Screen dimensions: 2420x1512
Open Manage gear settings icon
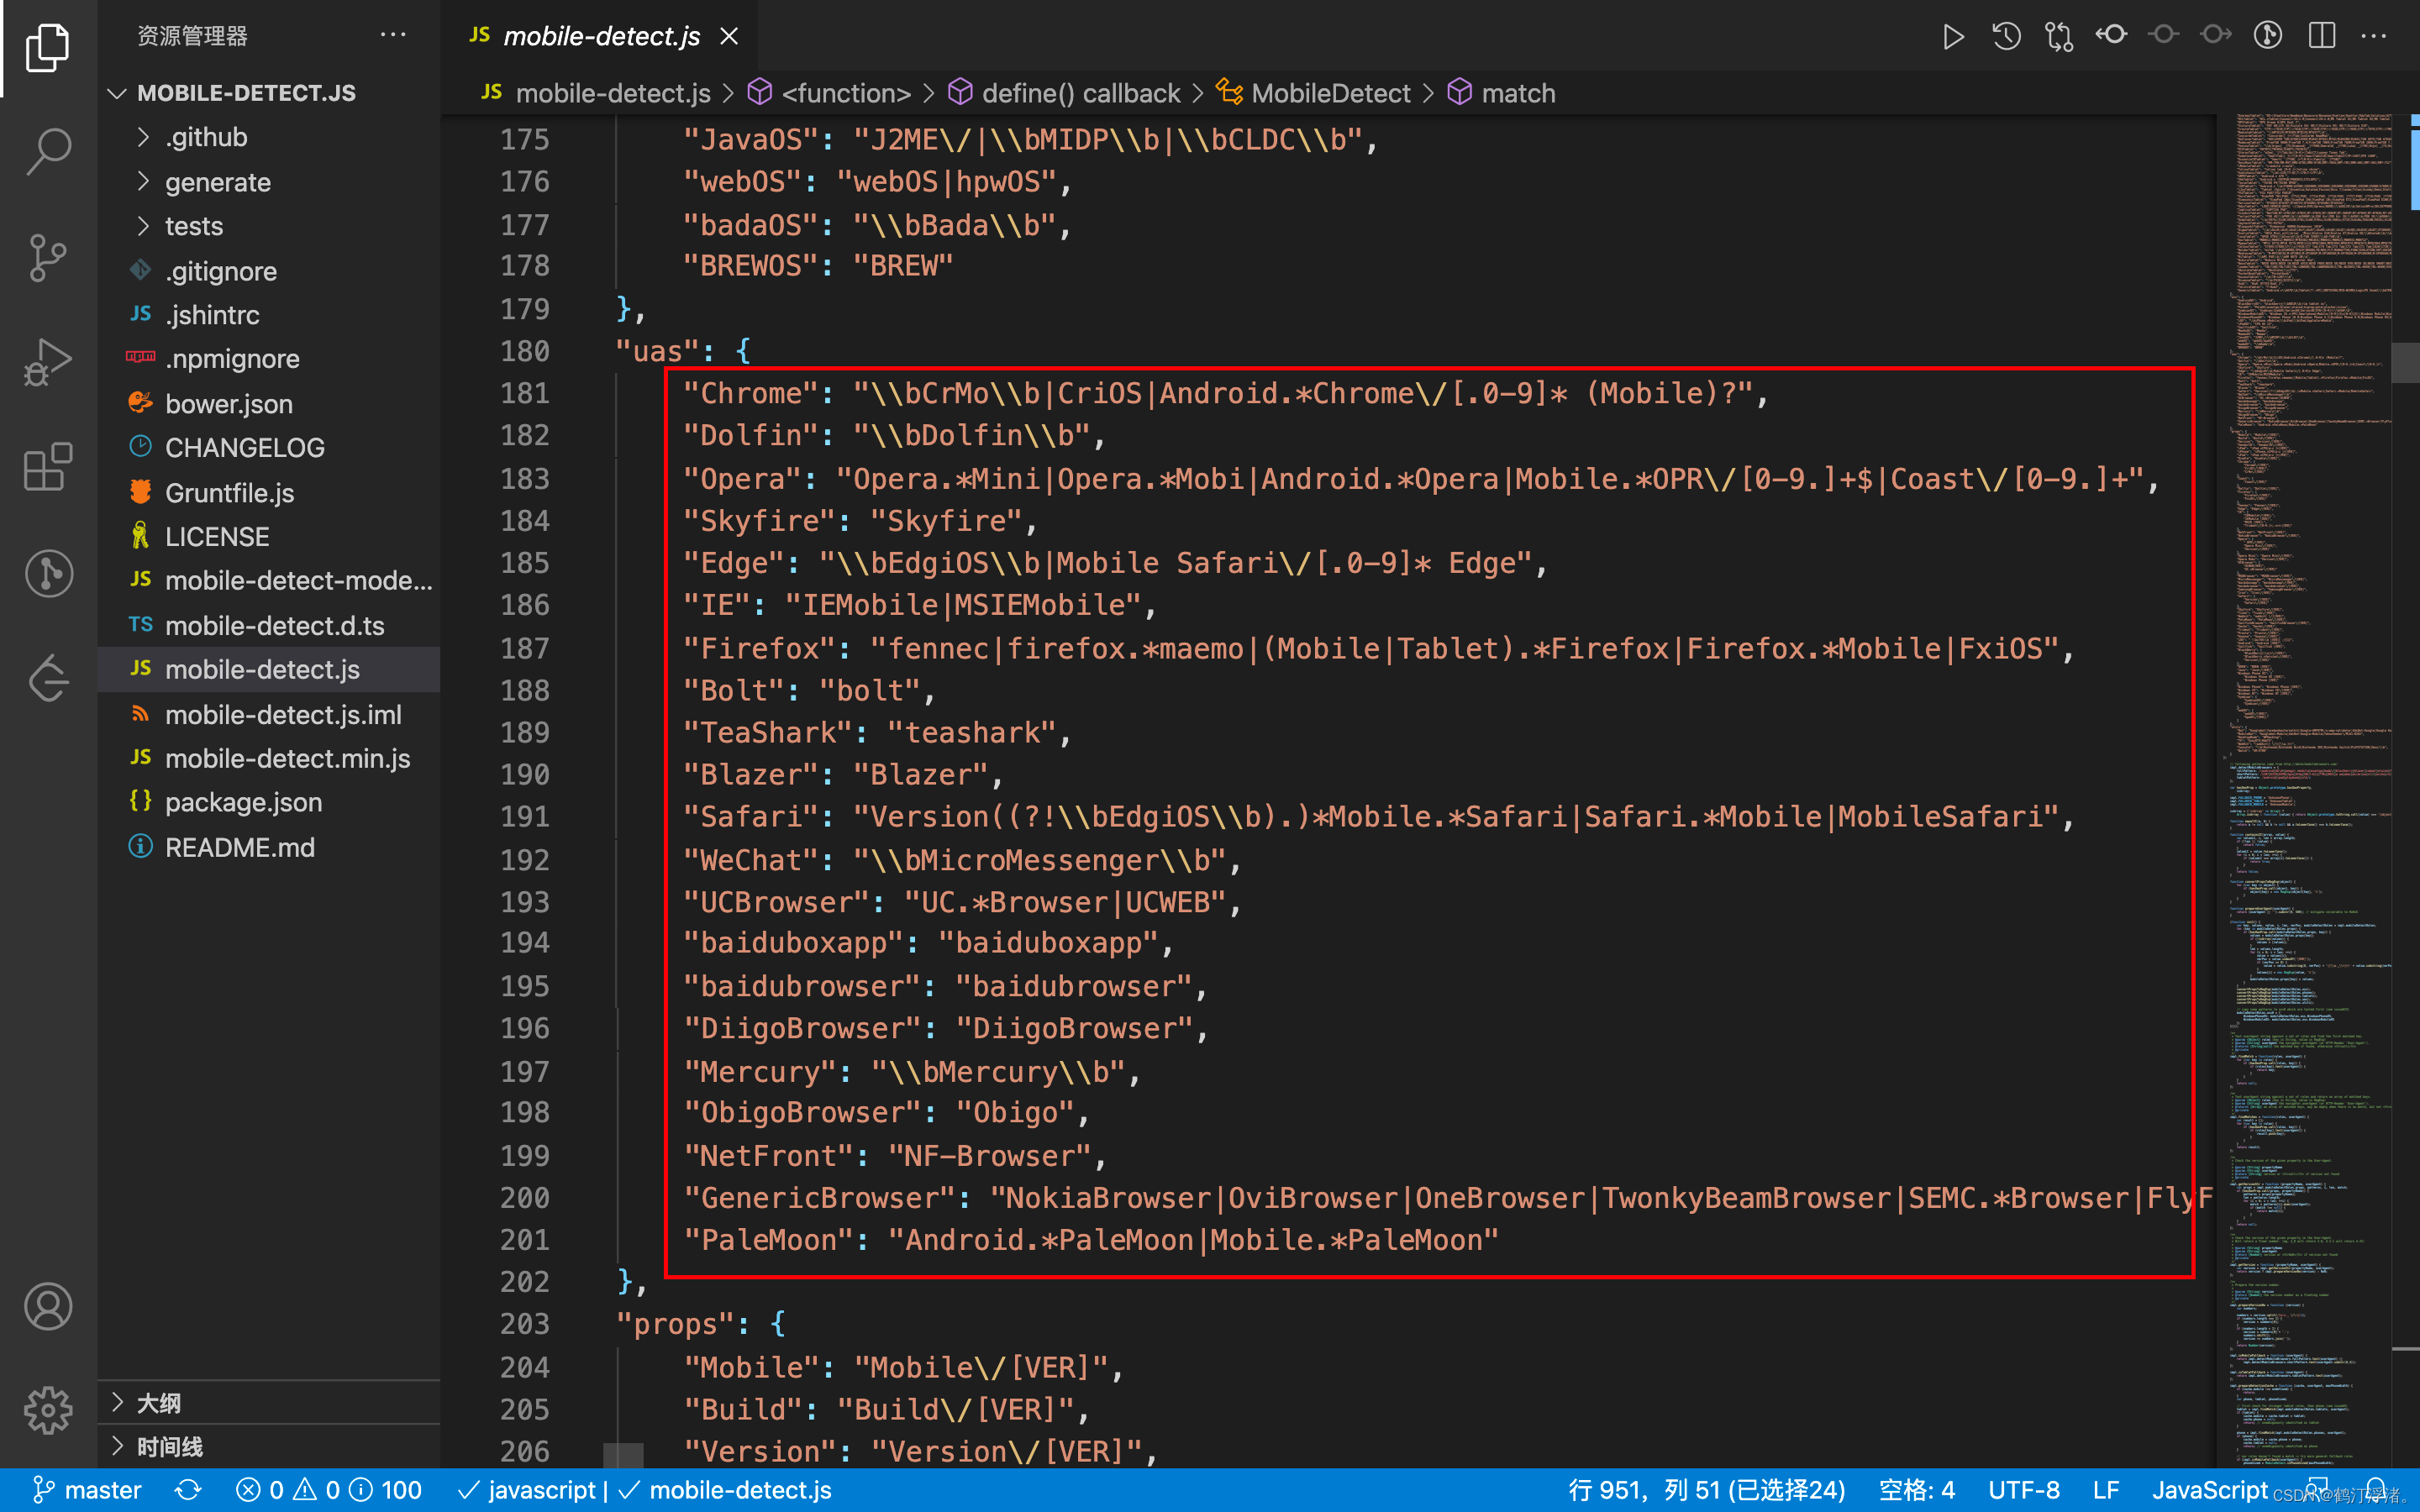point(48,1410)
